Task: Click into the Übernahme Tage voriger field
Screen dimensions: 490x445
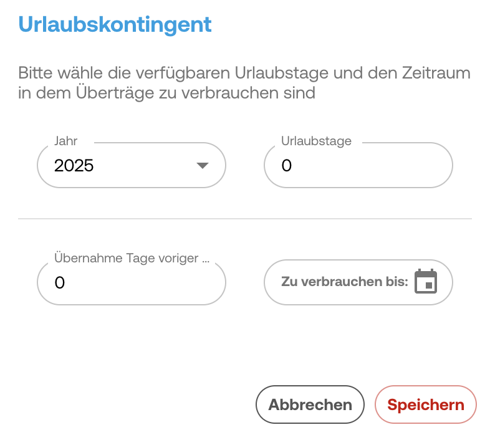Action: coord(131,283)
